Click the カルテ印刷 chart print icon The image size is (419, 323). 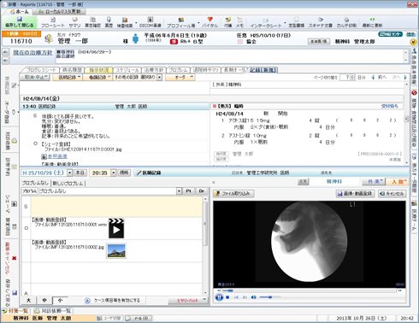coord(346,22)
